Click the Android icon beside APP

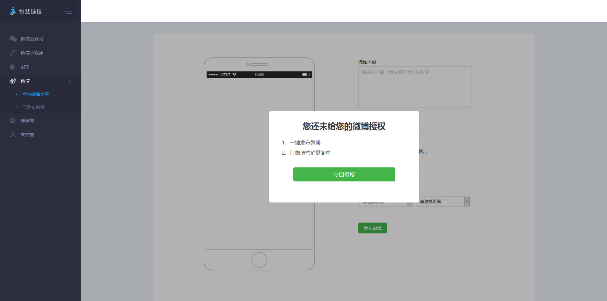(12, 67)
